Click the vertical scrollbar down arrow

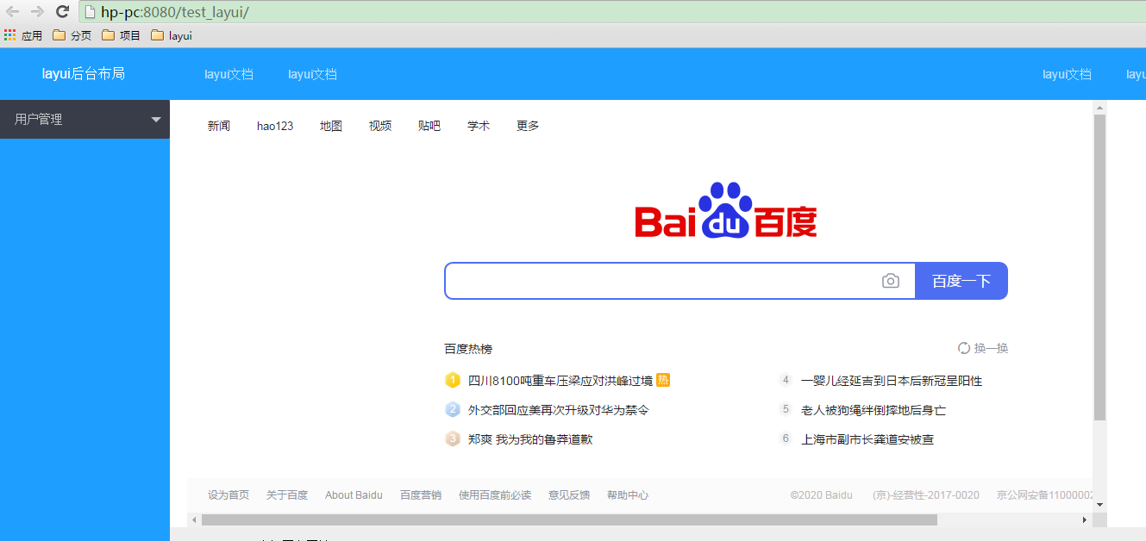click(x=1099, y=505)
